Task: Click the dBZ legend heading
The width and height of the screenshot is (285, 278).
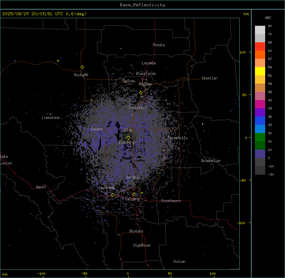Action: coord(268,18)
